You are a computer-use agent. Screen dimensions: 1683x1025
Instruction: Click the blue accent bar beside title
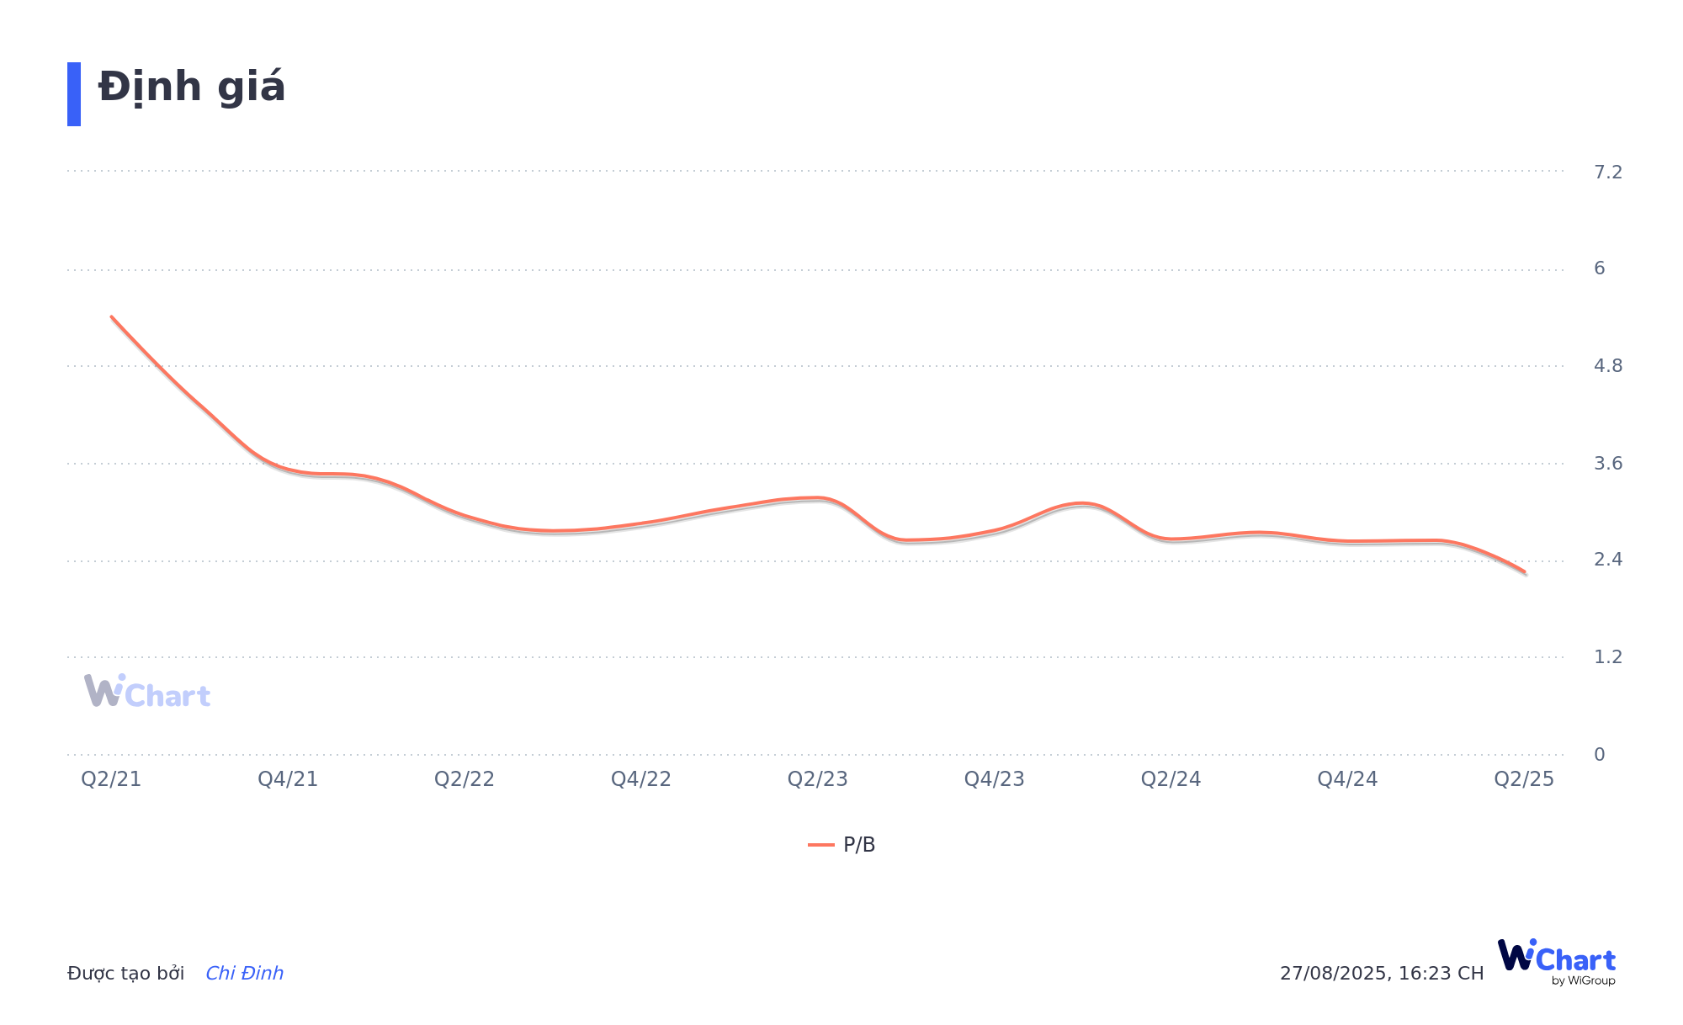click(74, 94)
